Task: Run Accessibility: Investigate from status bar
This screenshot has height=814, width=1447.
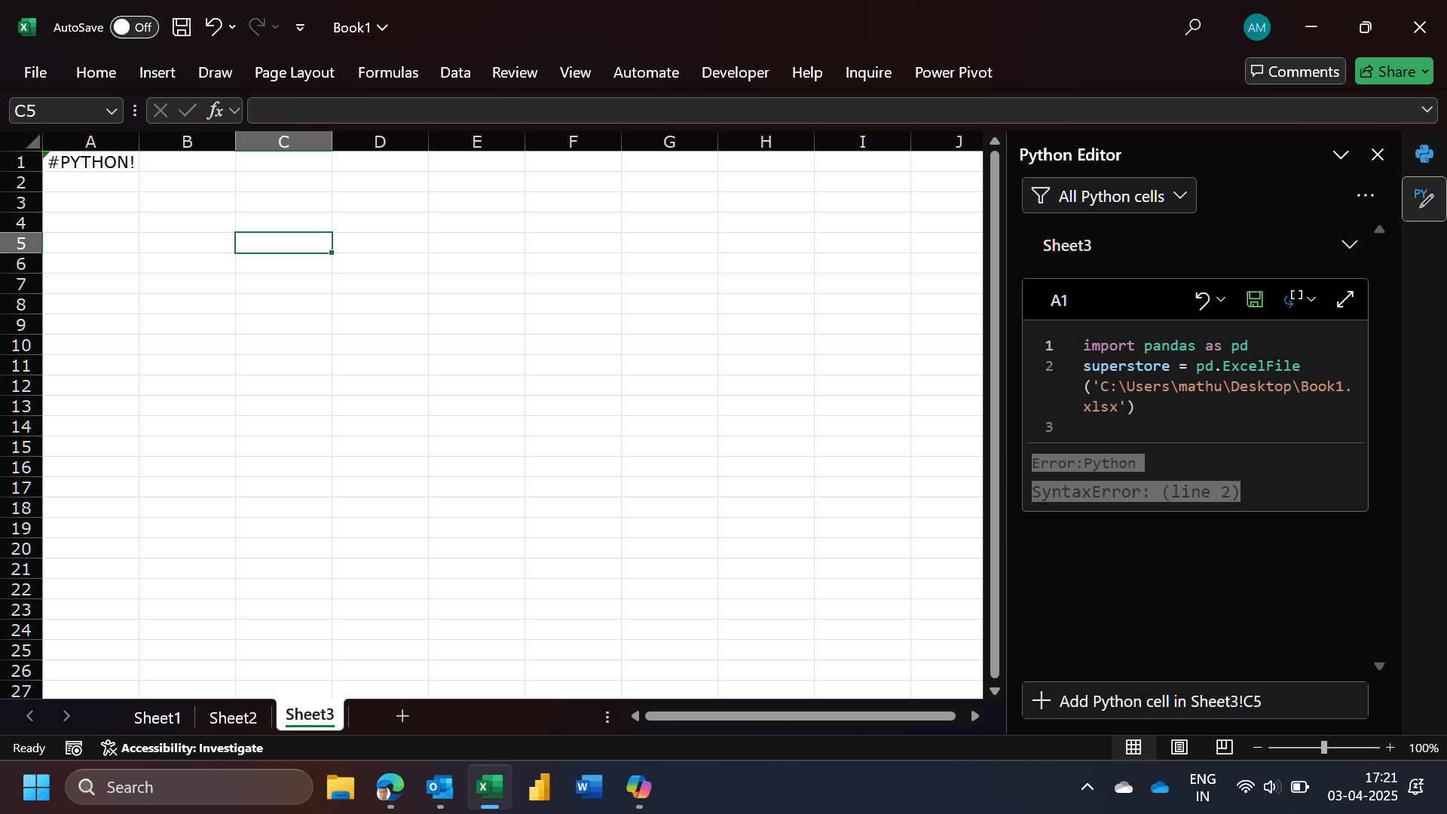Action: click(182, 748)
